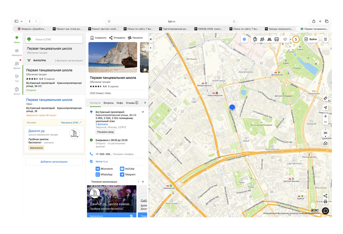Viewport: 343px width, 234px height.
Task: Click the traffic score 5 indicator
Action: click(x=296, y=39)
